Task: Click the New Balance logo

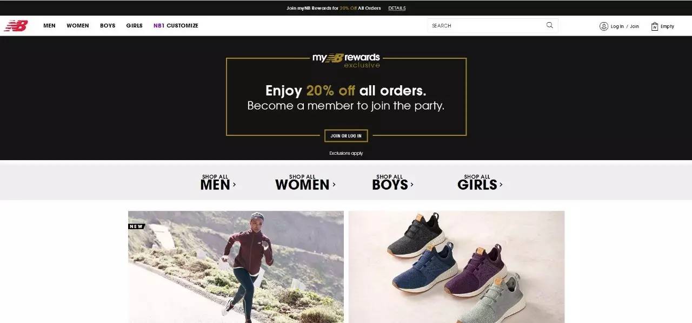Action: coord(16,25)
